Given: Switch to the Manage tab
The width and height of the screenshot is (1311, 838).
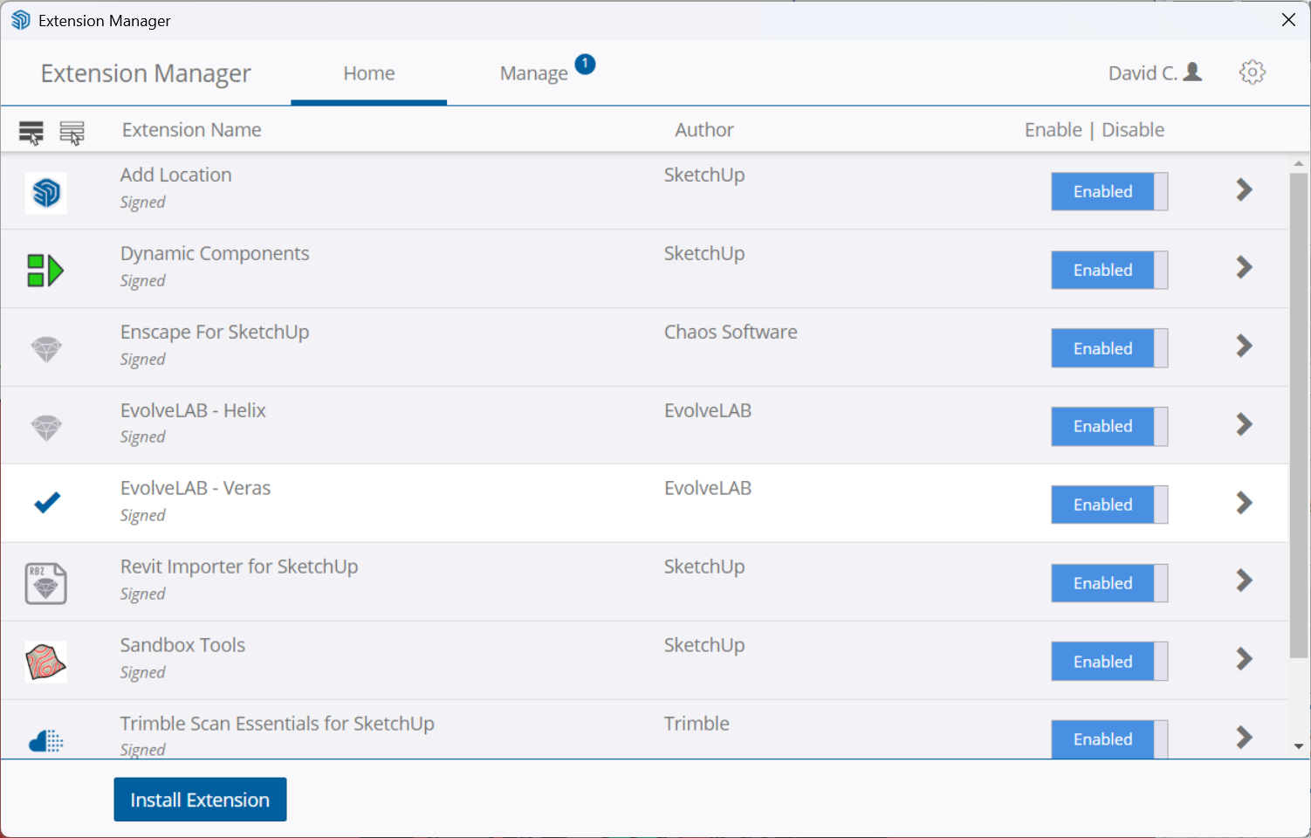Looking at the screenshot, I should pos(534,73).
